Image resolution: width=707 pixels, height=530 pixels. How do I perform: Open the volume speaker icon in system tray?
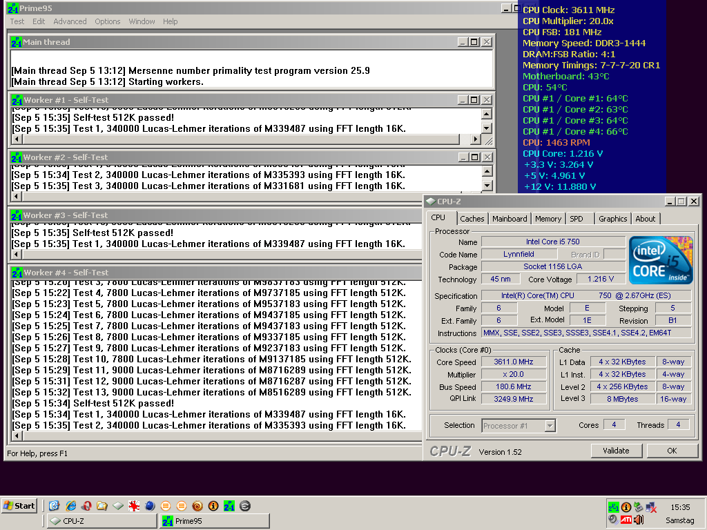coord(639,520)
